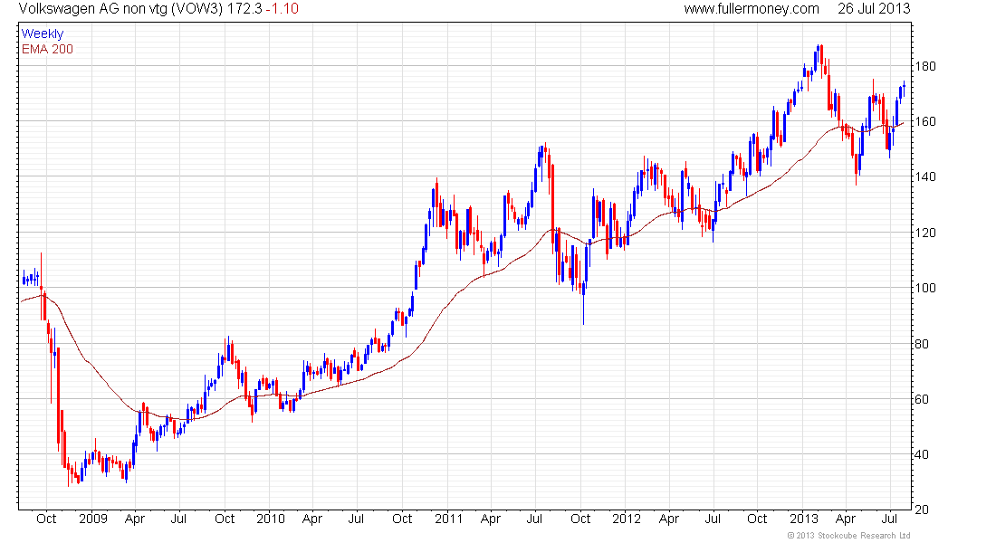Click the 160 price axis label
Image resolution: width=996 pixels, height=543 pixels.
(x=924, y=121)
